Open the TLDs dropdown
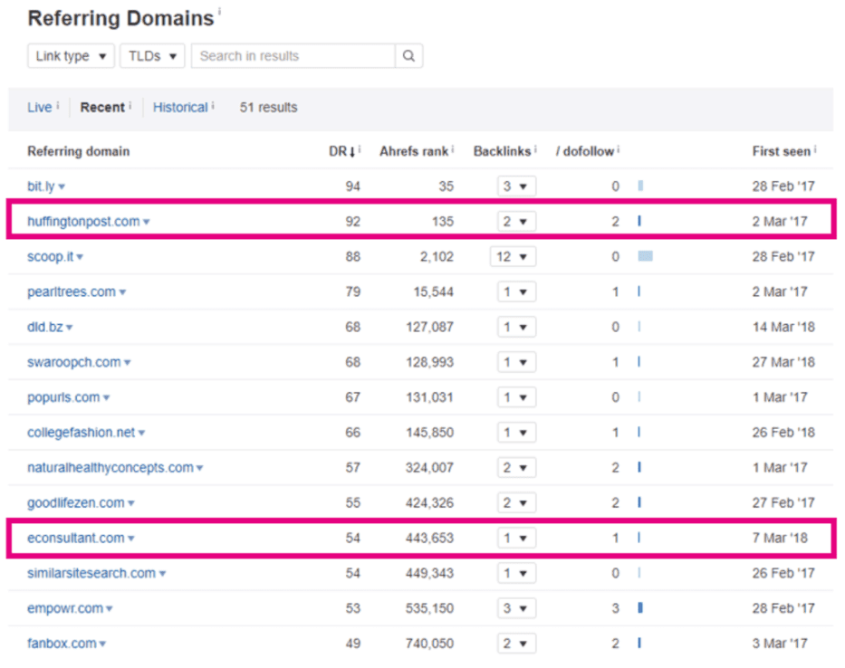 (x=152, y=56)
